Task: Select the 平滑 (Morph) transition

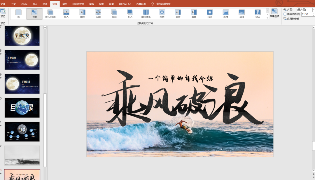Action: [x=34, y=14]
